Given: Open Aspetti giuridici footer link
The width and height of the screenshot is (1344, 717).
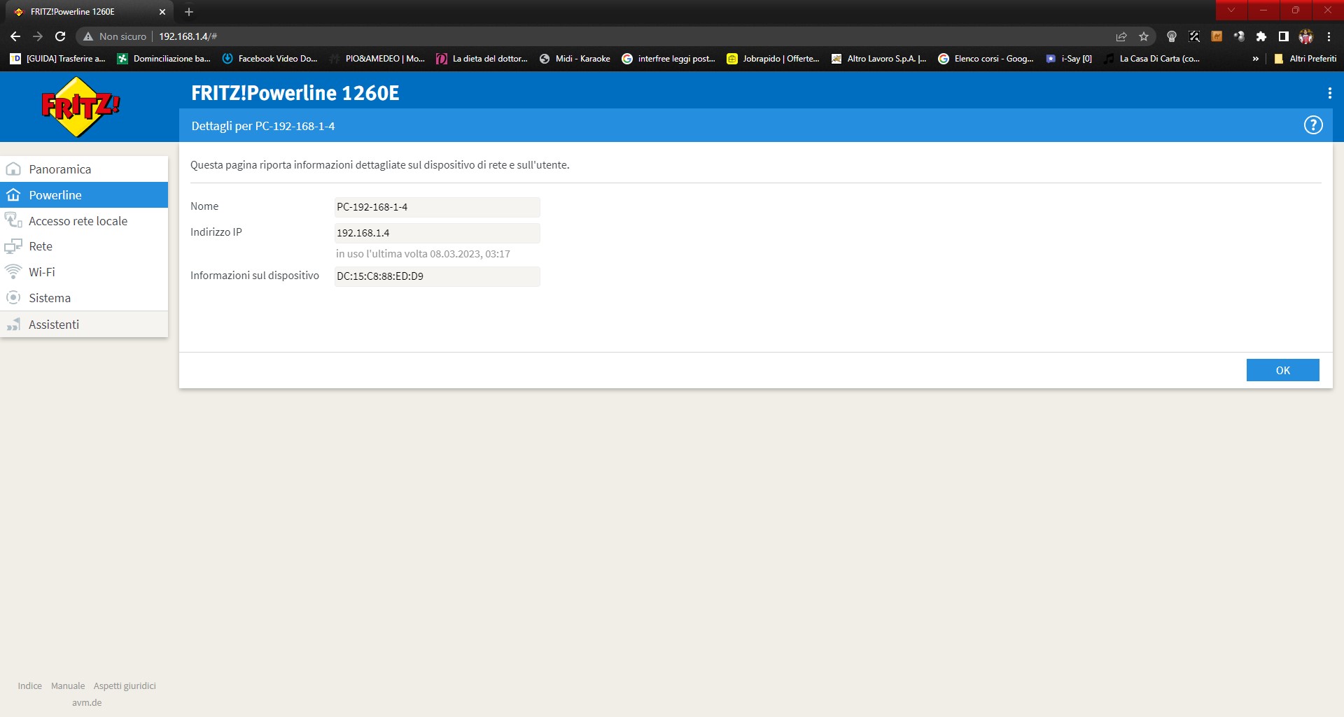Looking at the screenshot, I should (x=125, y=686).
